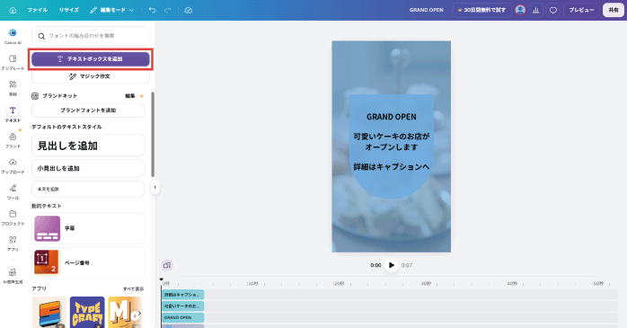Open the プレビュー button

[x=581, y=10]
